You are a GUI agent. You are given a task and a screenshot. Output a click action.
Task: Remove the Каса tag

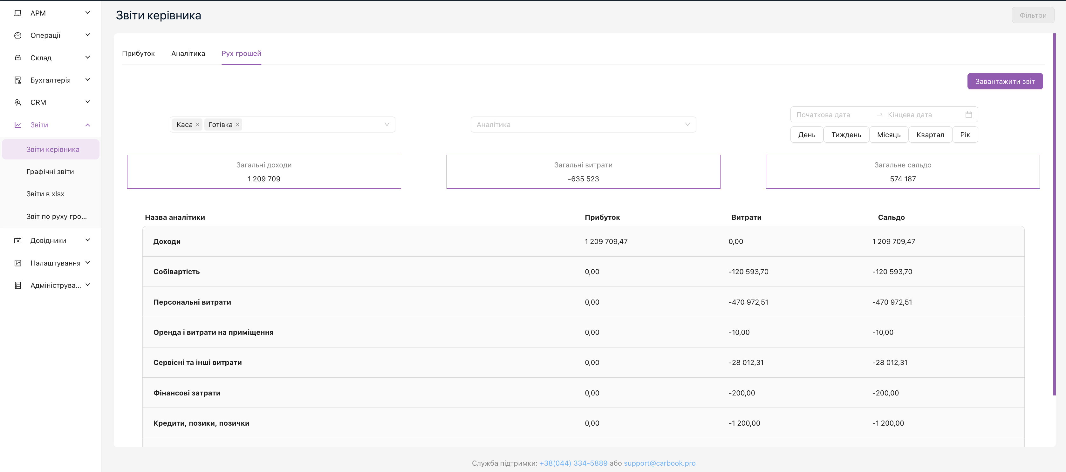tap(197, 125)
